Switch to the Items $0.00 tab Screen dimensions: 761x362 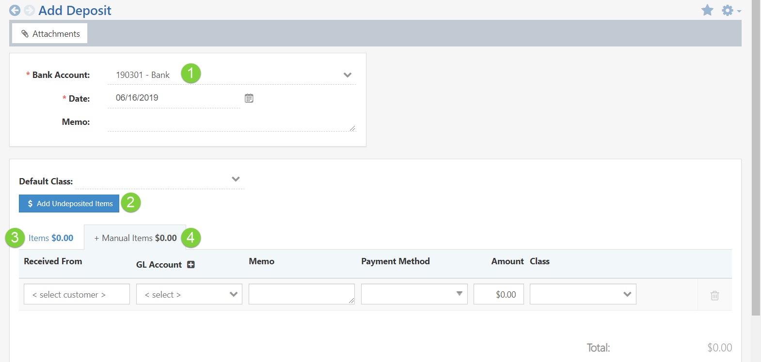(51, 238)
